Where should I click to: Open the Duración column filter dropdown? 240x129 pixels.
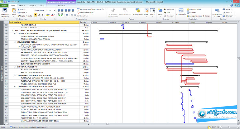coord(87,22)
